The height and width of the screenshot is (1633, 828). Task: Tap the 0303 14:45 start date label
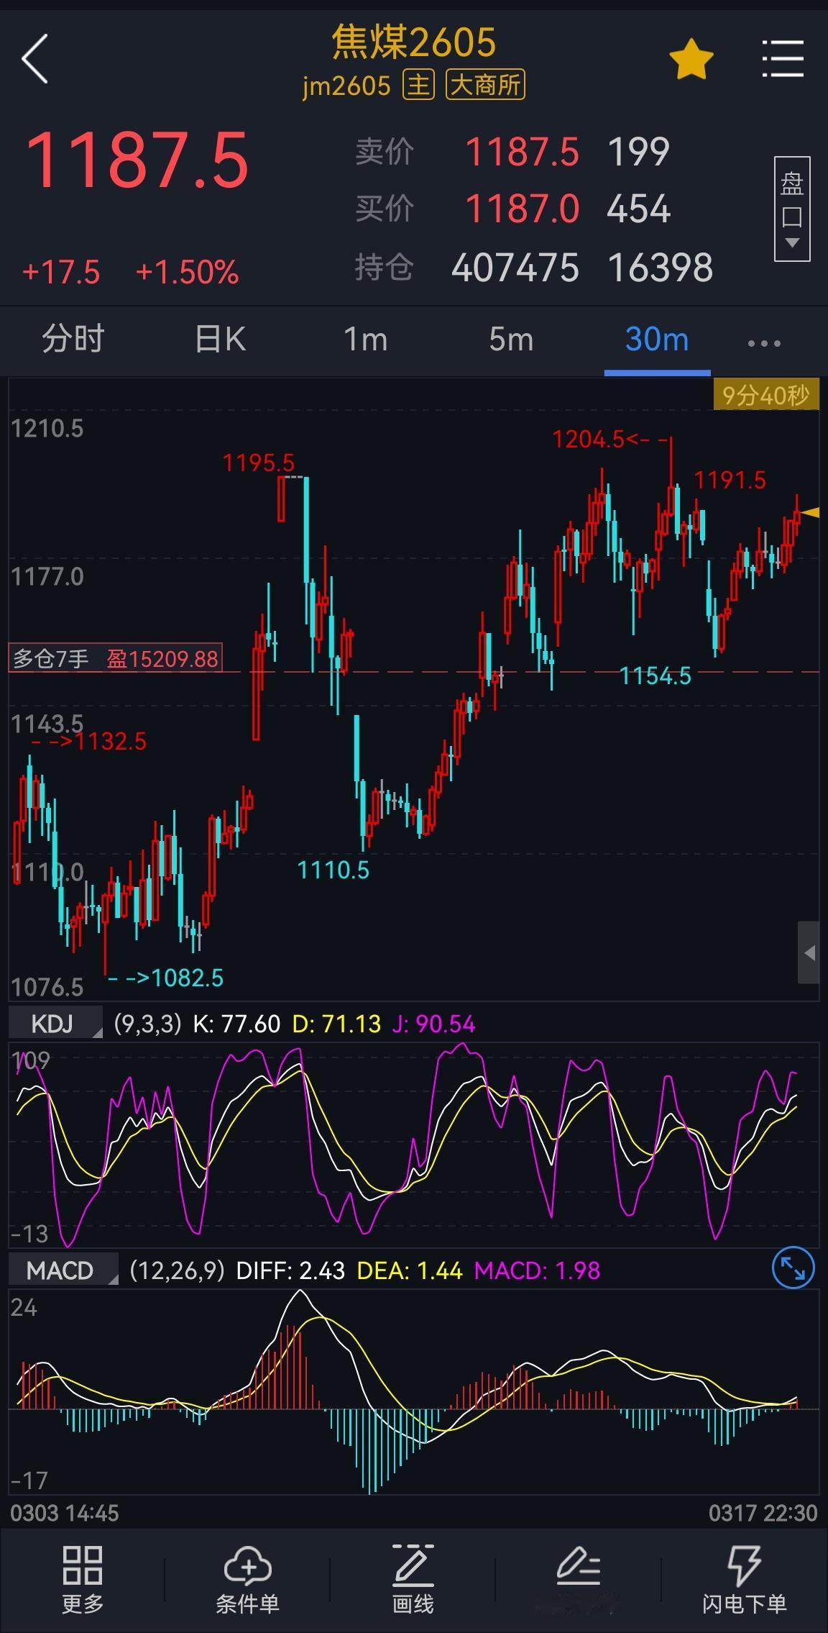pyautogui.click(x=65, y=1513)
